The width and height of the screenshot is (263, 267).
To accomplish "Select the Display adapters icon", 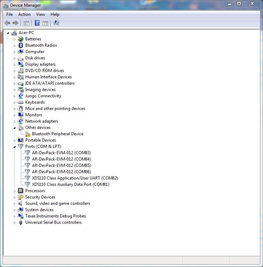I will (21, 64).
